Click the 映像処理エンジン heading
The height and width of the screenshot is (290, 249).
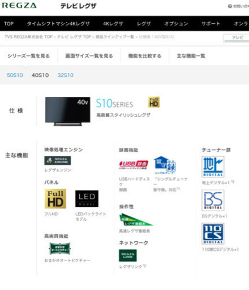[63, 150]
